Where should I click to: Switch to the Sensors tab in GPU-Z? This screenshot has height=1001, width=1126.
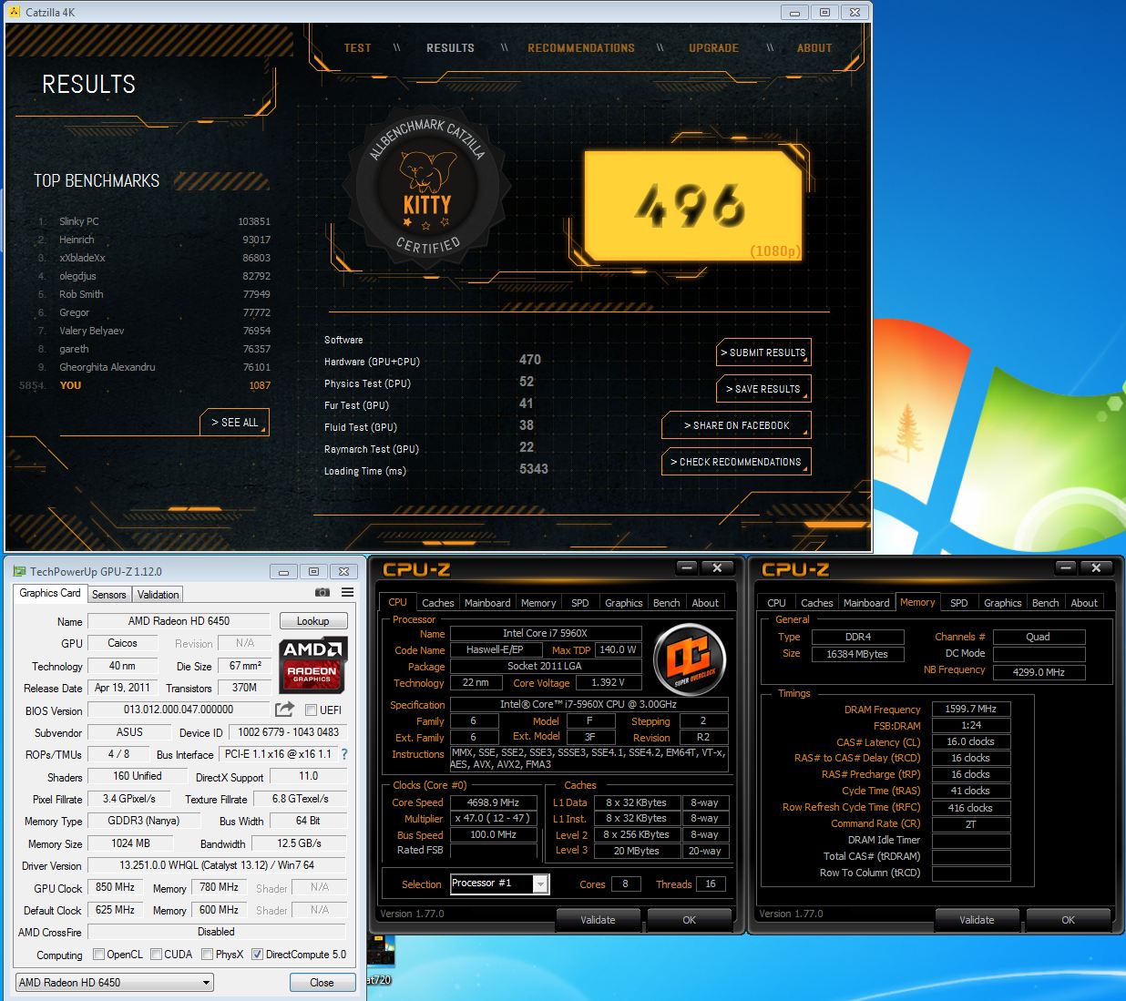(x=109, y=595)
